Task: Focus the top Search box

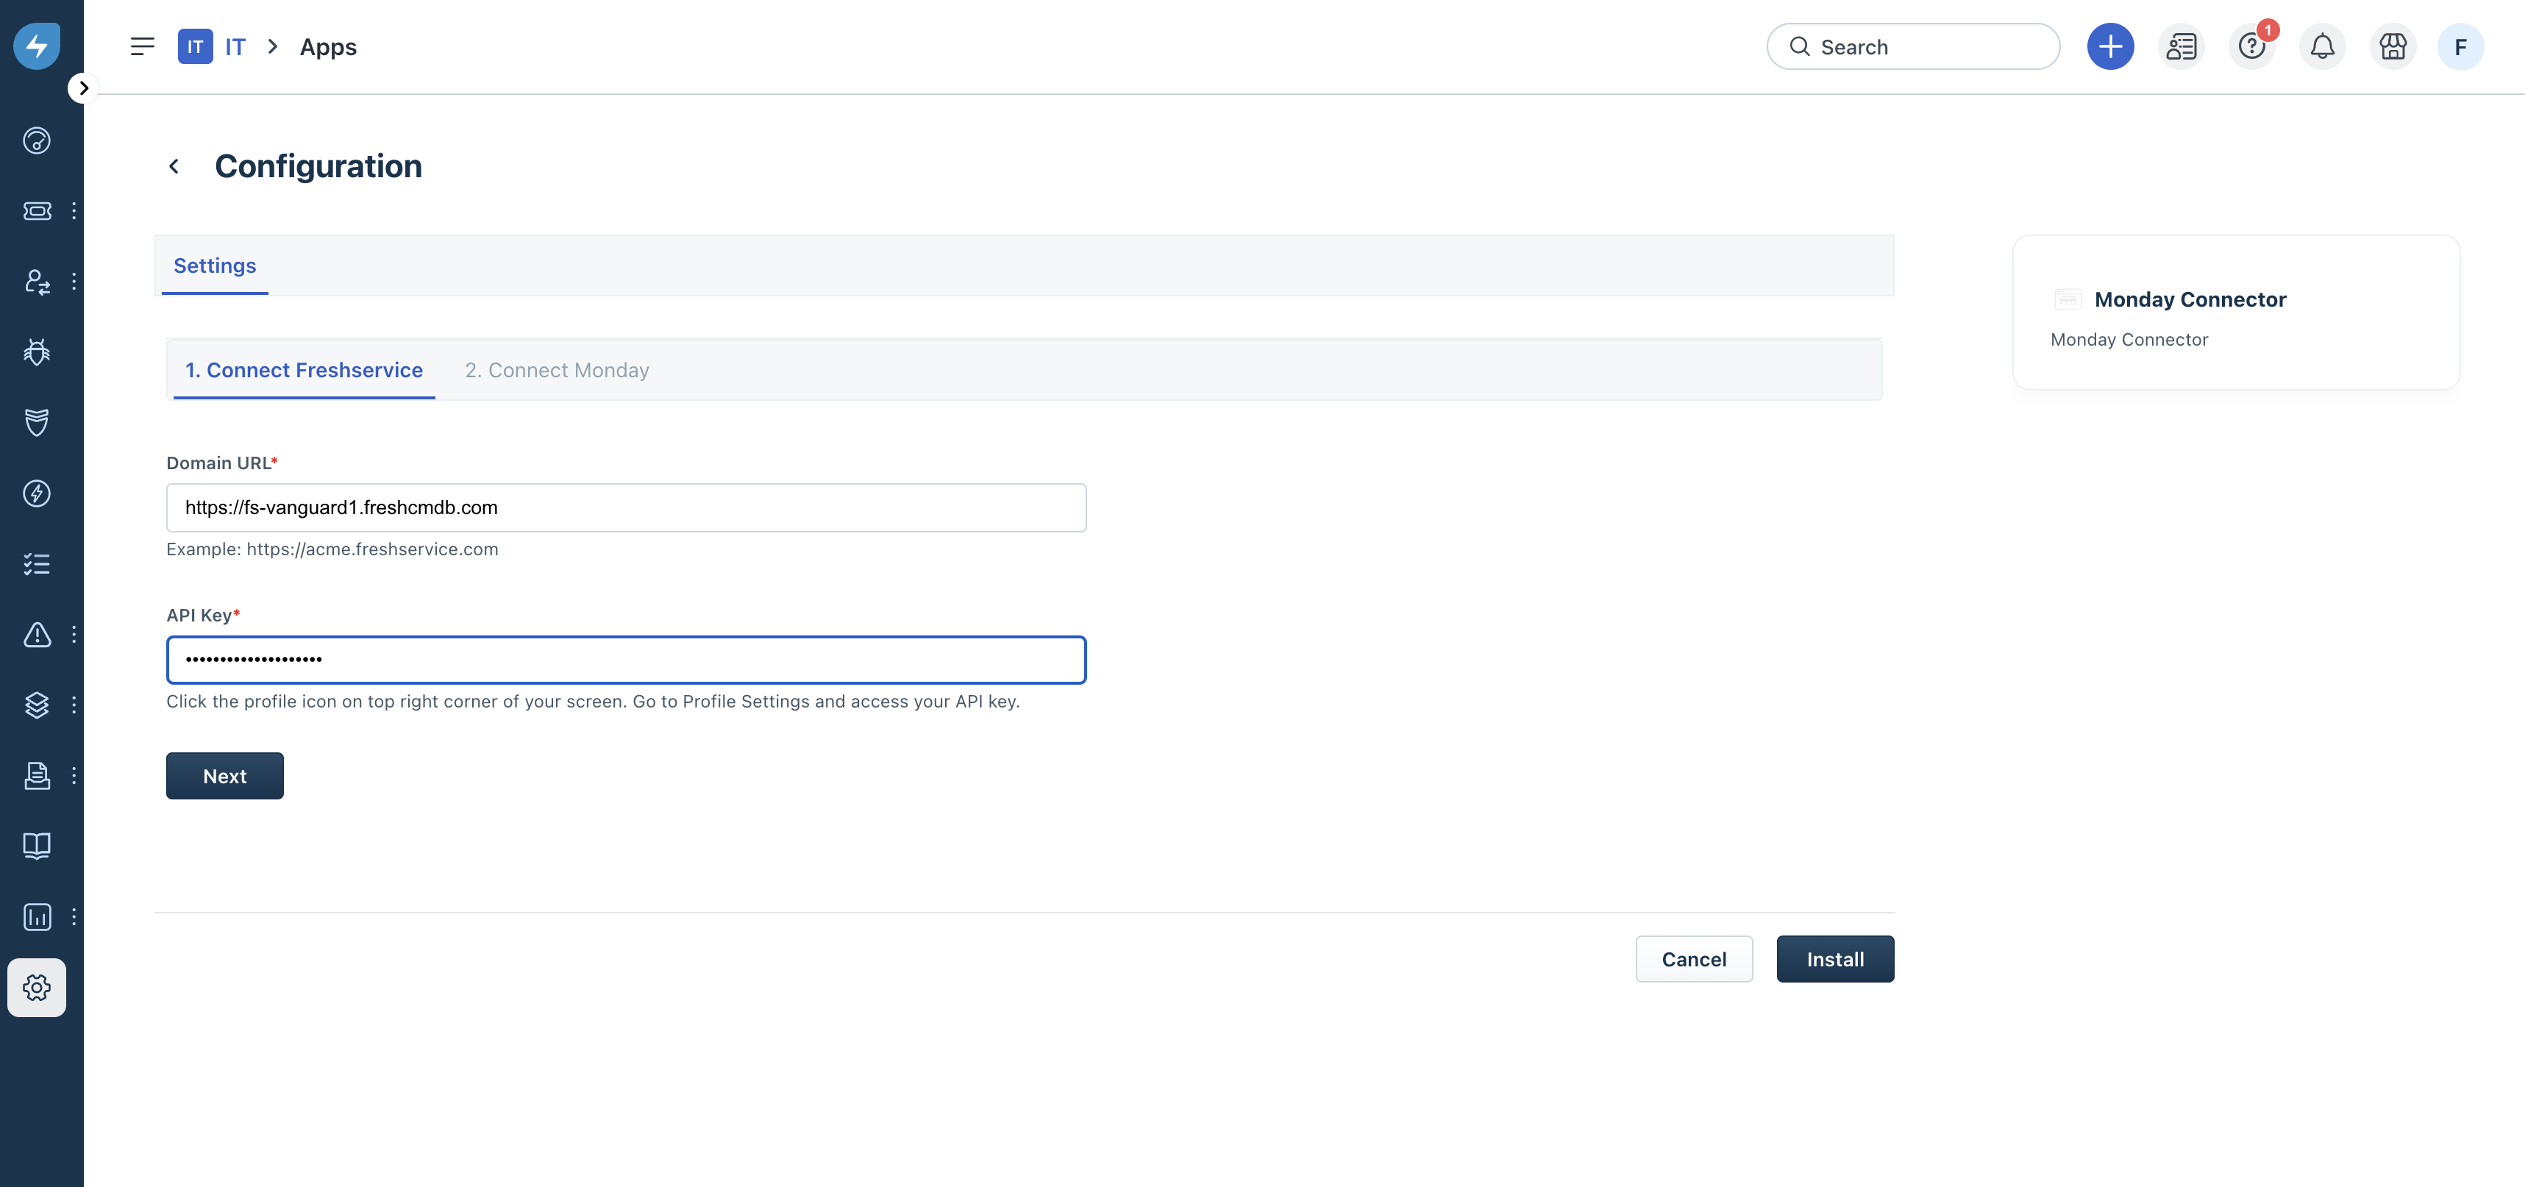Action: (x=1912, y=46)
